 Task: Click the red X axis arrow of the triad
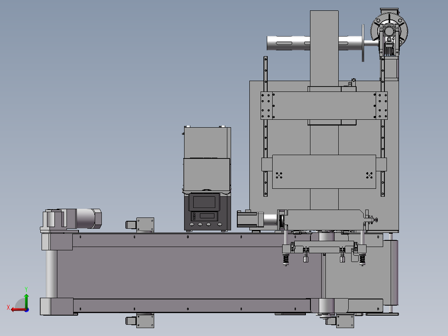pyautogui.click(x=18, y=310)
